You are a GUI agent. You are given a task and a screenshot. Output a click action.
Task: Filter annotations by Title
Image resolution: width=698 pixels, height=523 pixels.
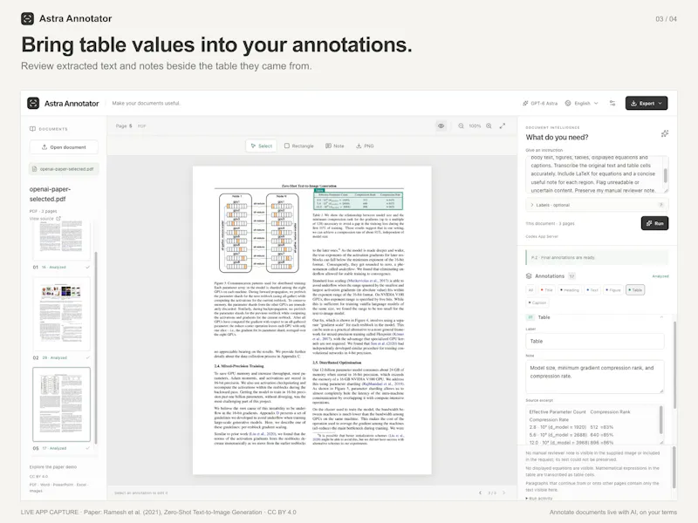point(546,290)
